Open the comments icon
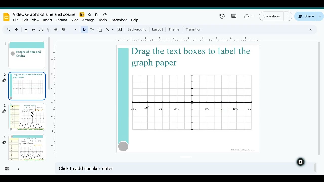324x182 pixels. tap(234, 16)
